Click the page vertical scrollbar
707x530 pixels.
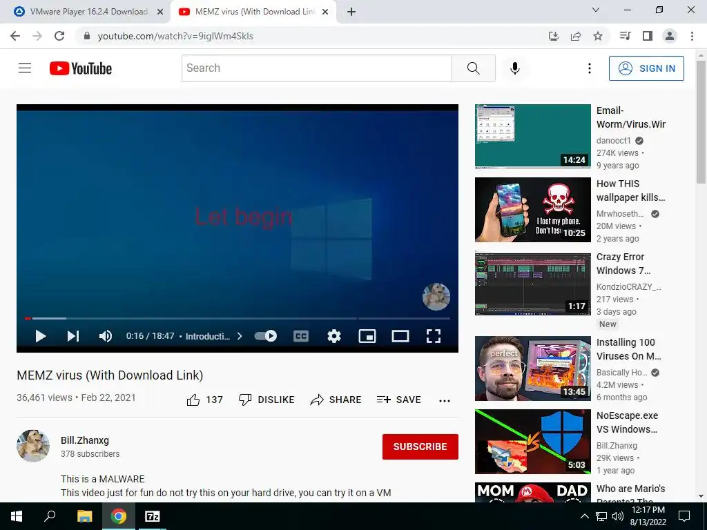pyautogui.click(x=701, y=121)
